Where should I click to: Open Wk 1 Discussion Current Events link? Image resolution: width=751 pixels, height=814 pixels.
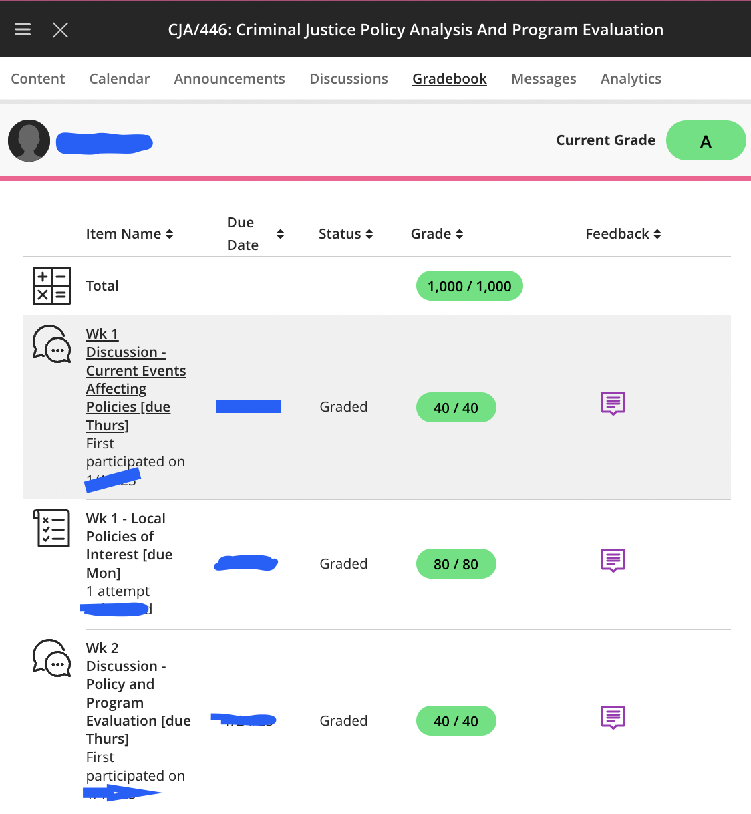pyautogui.click(x=136, y=380)
